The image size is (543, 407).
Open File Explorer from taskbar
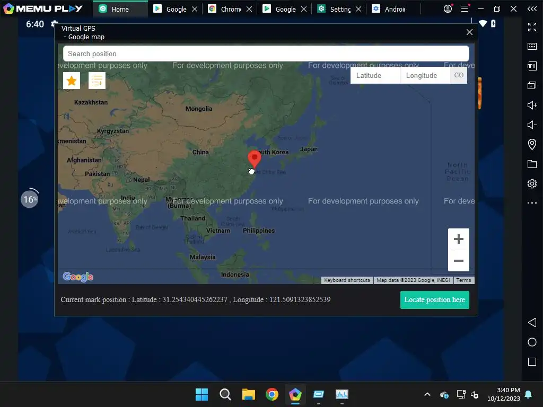coord(248,394)
